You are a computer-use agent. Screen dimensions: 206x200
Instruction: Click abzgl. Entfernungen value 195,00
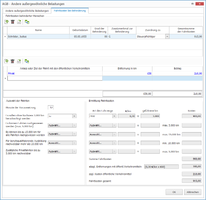pyautogui.click(x=192, y=167)
